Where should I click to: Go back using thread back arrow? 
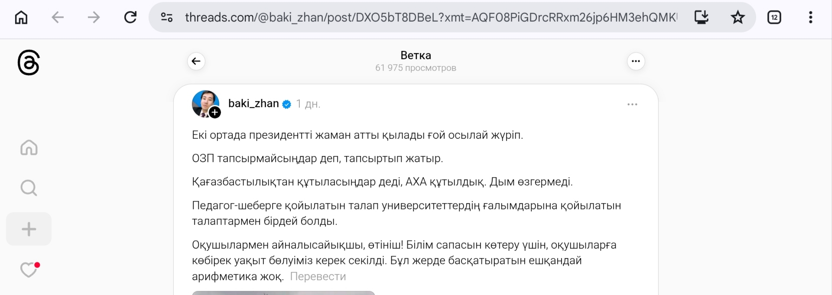(x=196, y=61)
